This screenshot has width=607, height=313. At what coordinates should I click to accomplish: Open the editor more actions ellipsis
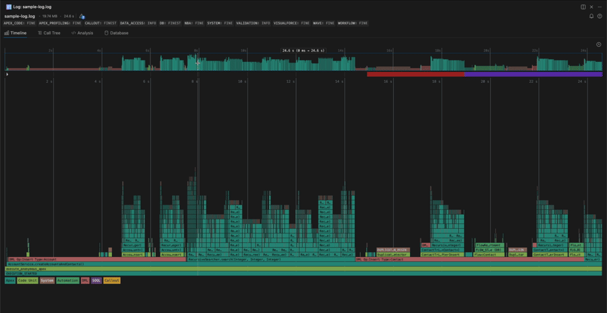[x=600, y=7]
